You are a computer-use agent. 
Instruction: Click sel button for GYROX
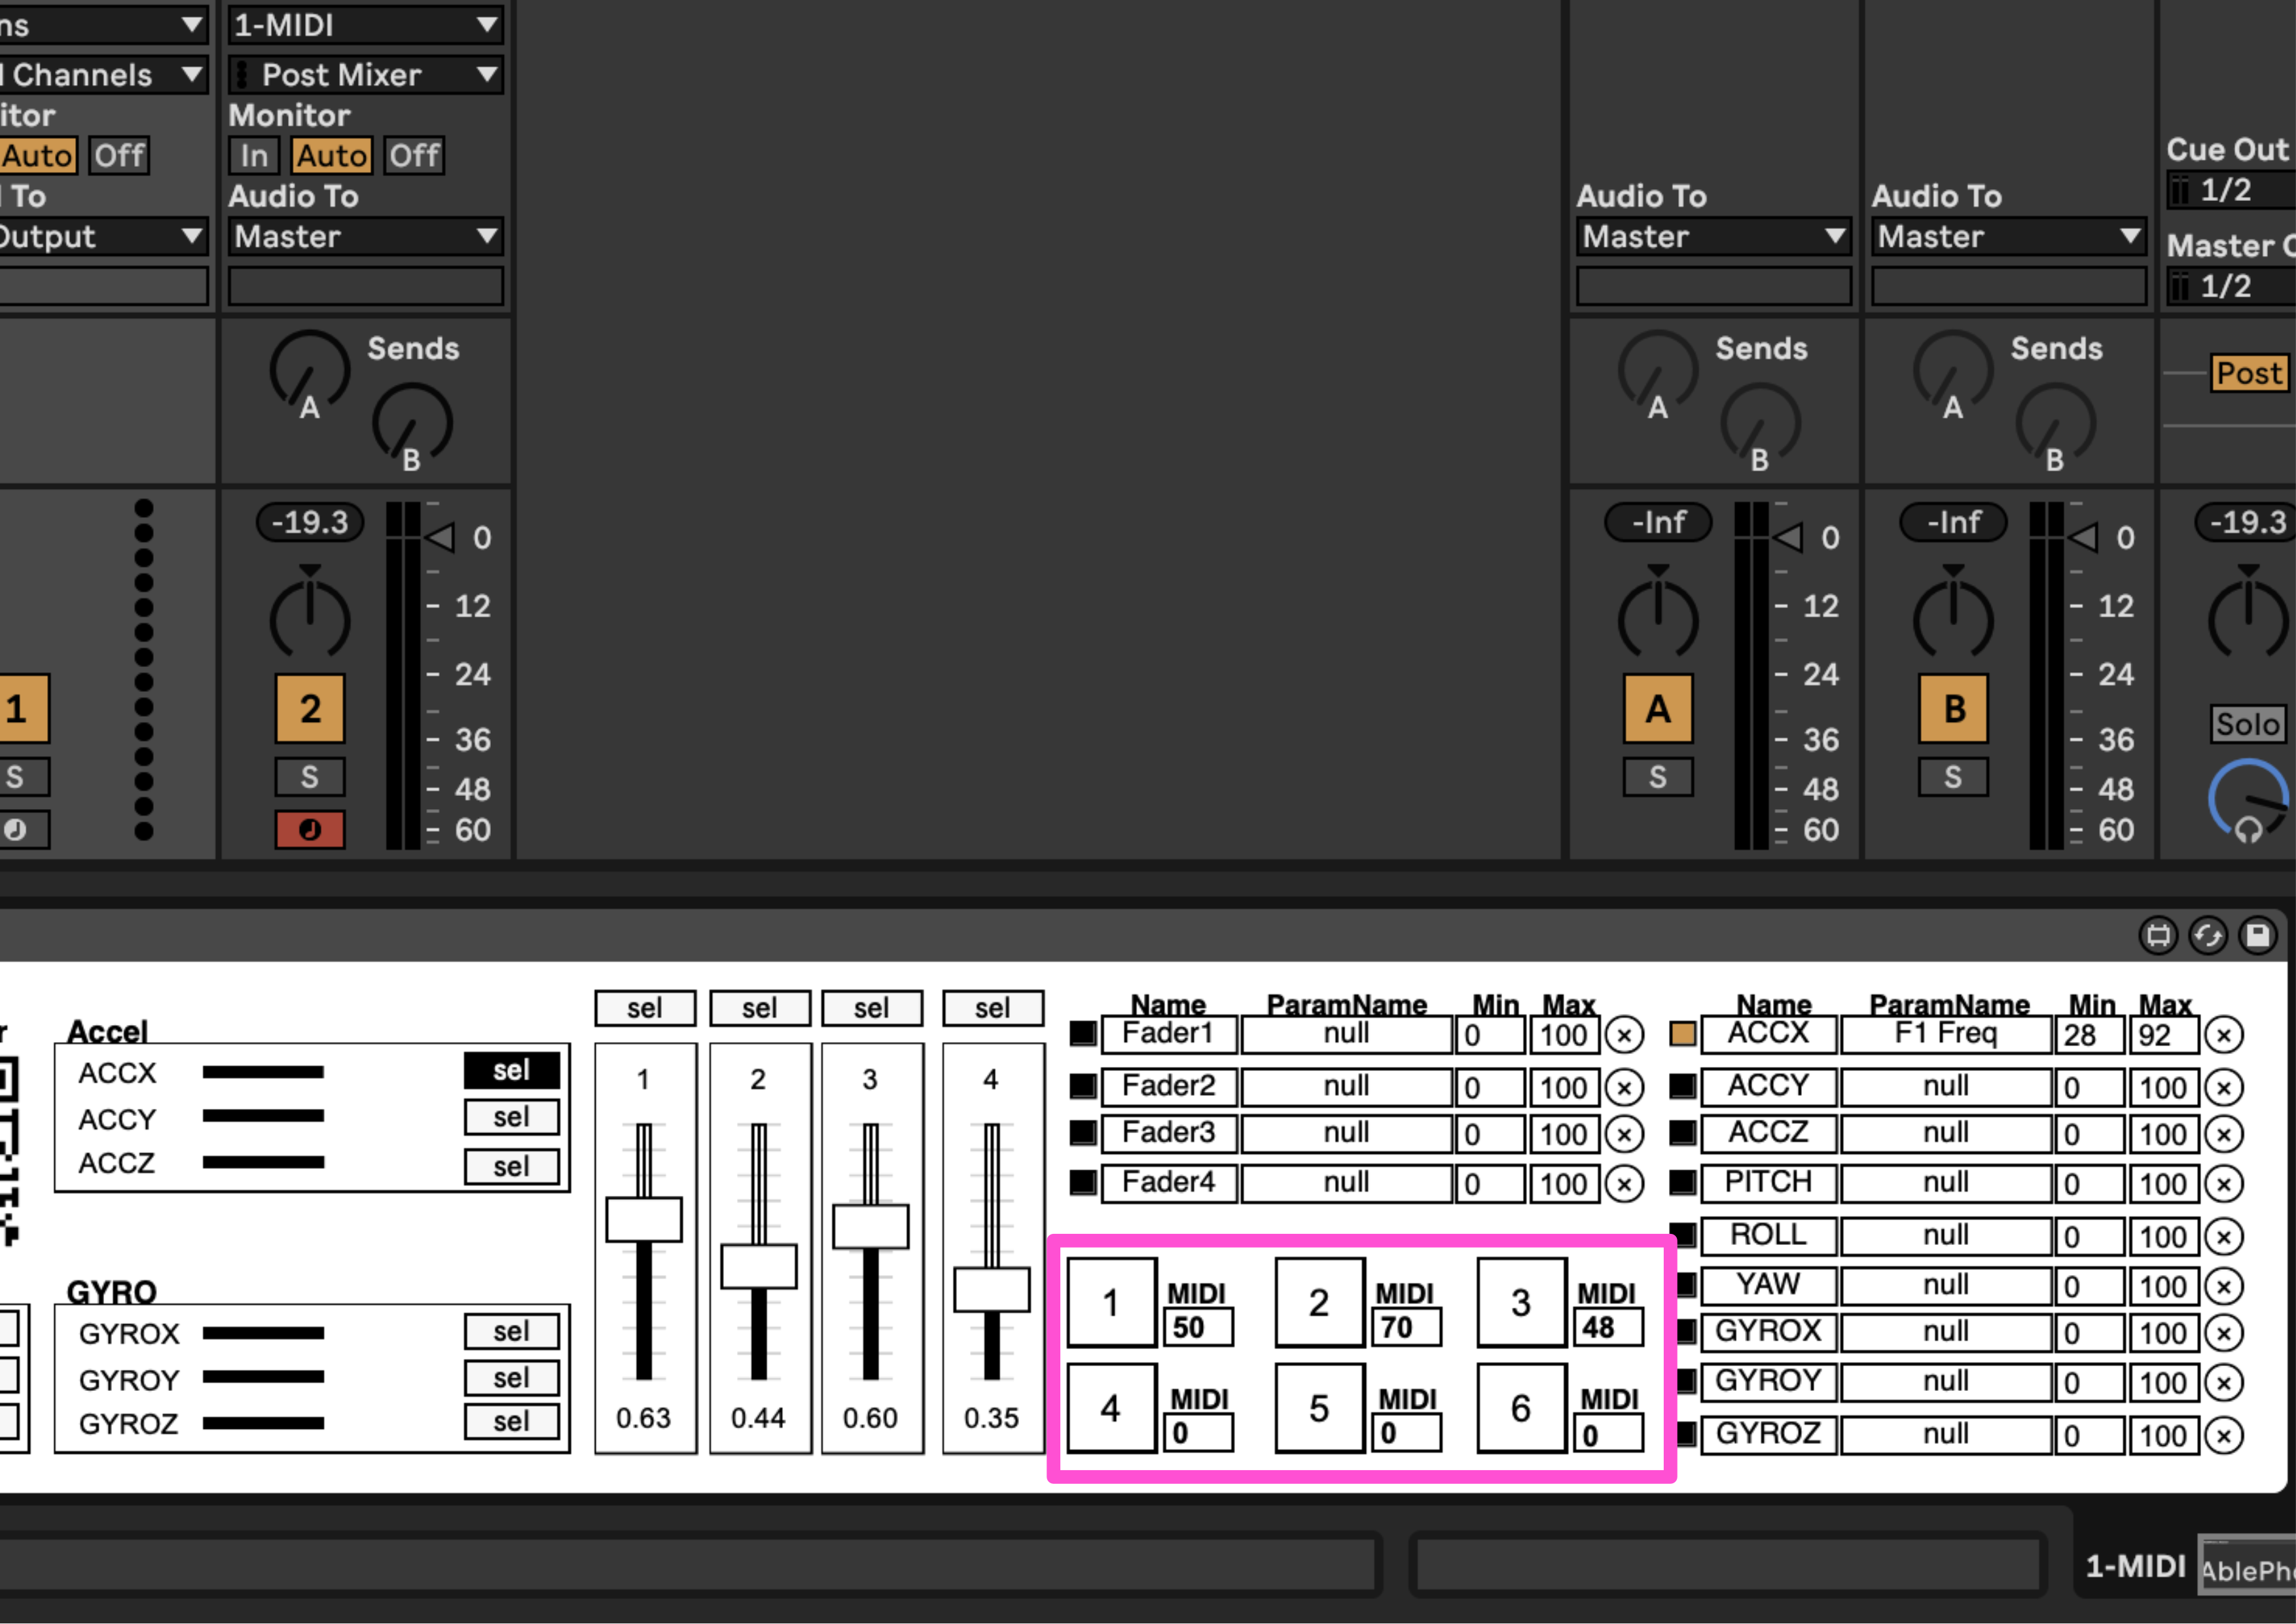pos(511,1331)
